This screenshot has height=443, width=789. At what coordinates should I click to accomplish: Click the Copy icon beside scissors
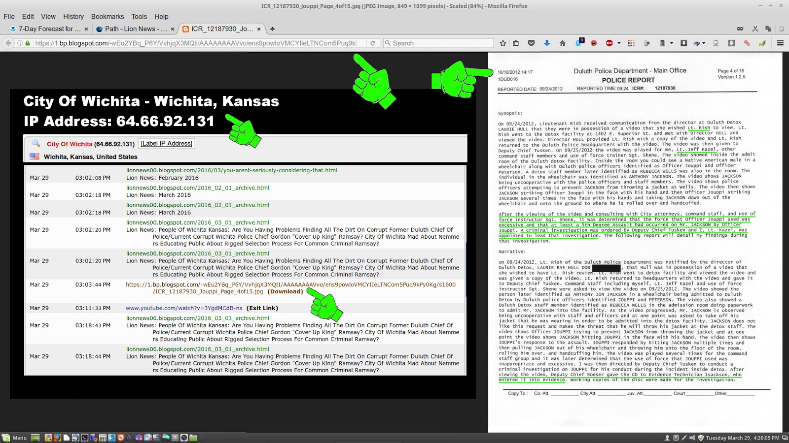(768, 29)
